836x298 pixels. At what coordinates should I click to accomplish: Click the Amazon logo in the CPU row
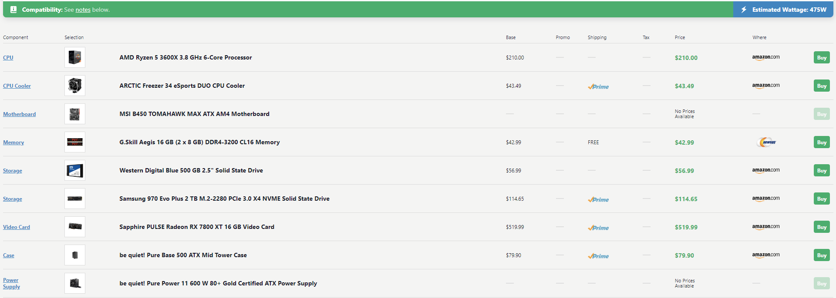(766, 57)
